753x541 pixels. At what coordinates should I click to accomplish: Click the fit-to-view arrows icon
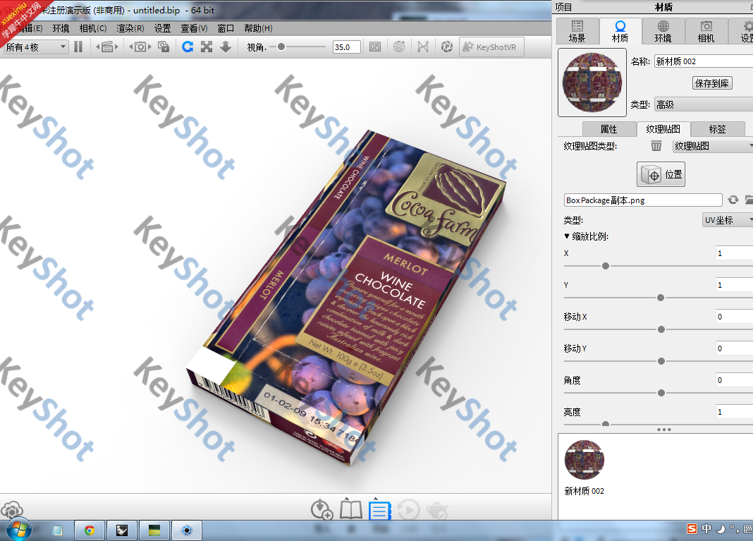tap(207, 47)
